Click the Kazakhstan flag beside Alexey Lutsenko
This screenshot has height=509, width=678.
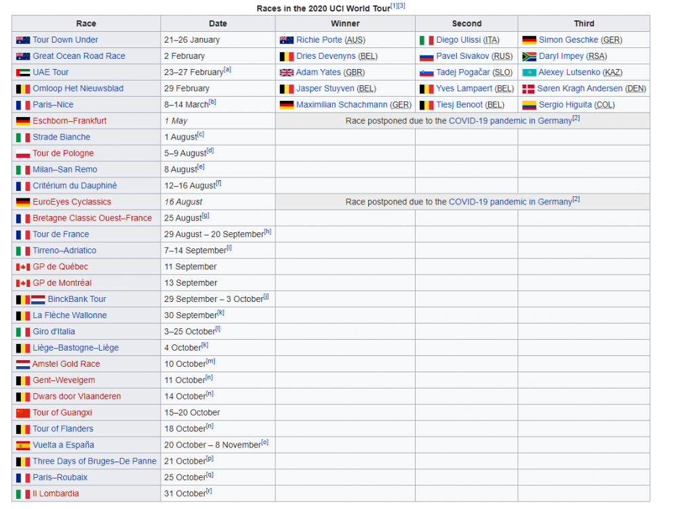tap(529, 72)
